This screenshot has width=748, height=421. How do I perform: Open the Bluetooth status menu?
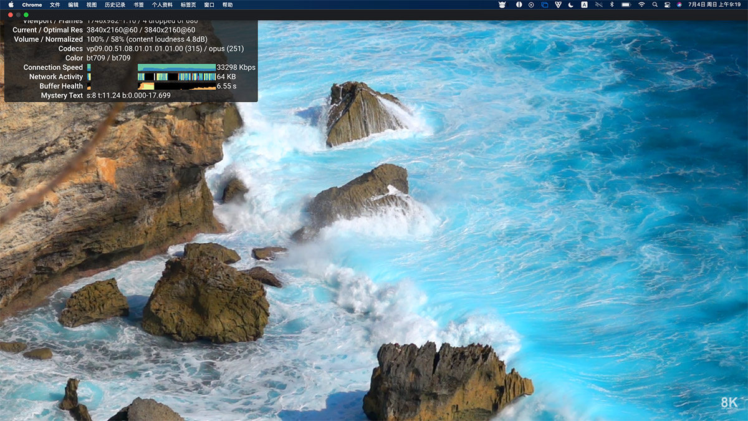pyautogui.click(x=611, y=4)
